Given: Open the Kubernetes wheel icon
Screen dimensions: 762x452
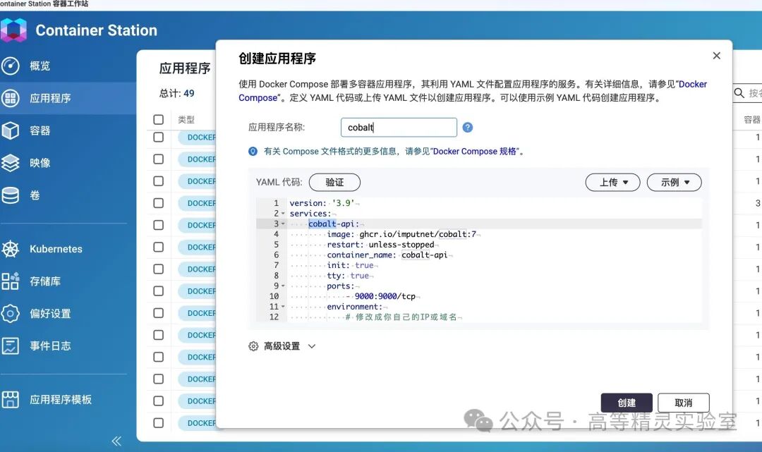Looking at the screenshot, I should pyautogui.click(x=10, y=249).
